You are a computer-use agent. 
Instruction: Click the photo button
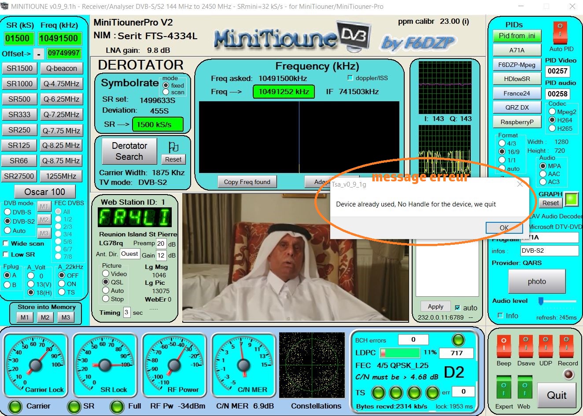(x=537, y=282)
